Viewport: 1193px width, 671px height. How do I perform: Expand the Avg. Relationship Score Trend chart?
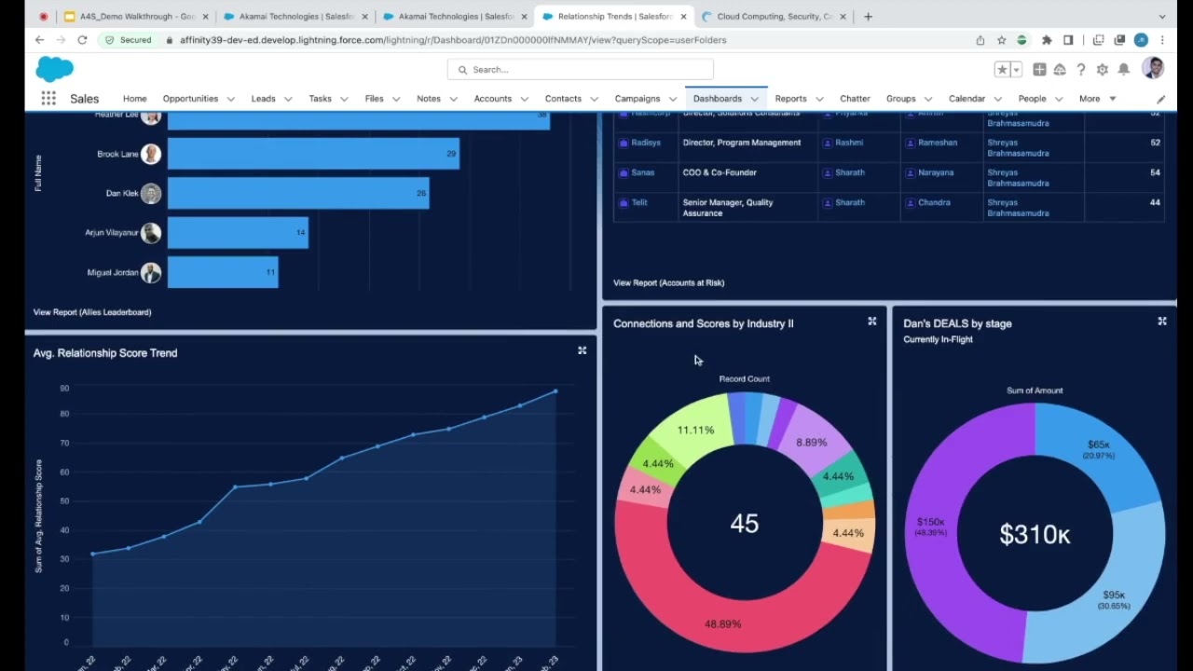582,350
